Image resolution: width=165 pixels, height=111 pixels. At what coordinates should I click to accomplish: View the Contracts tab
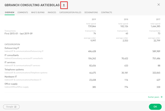point(106,12)
